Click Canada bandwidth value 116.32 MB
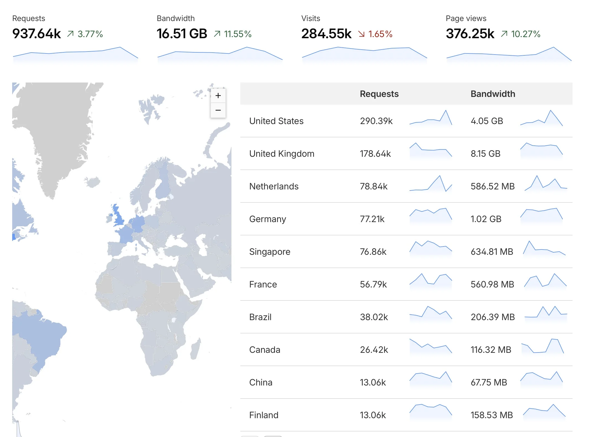Screen dimensions: 603x437 coord(491,350)
